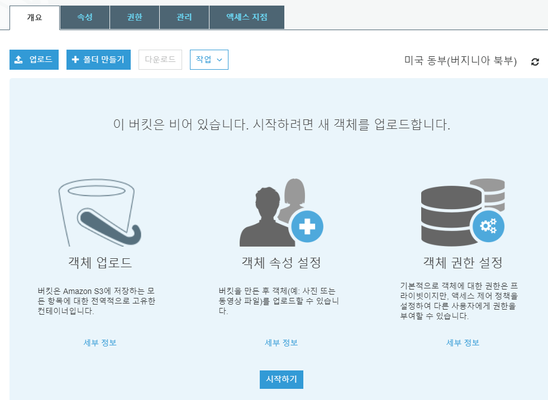Click the description starting '버킷은 Amazon S3에'
The height and width of the screenshot is (400, 548).
pyautogui.click(x=97, y=301)
